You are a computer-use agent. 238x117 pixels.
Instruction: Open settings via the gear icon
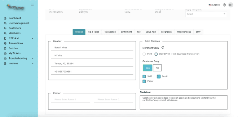pos(224,5)
